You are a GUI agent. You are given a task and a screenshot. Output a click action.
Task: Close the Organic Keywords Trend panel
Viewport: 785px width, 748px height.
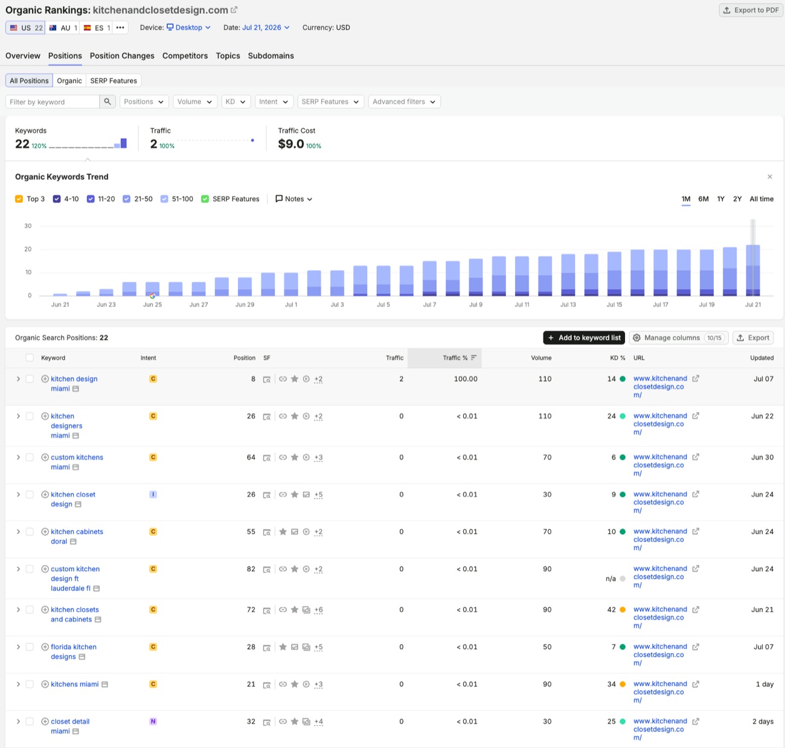pyautogui.click(x=770, y=177)
